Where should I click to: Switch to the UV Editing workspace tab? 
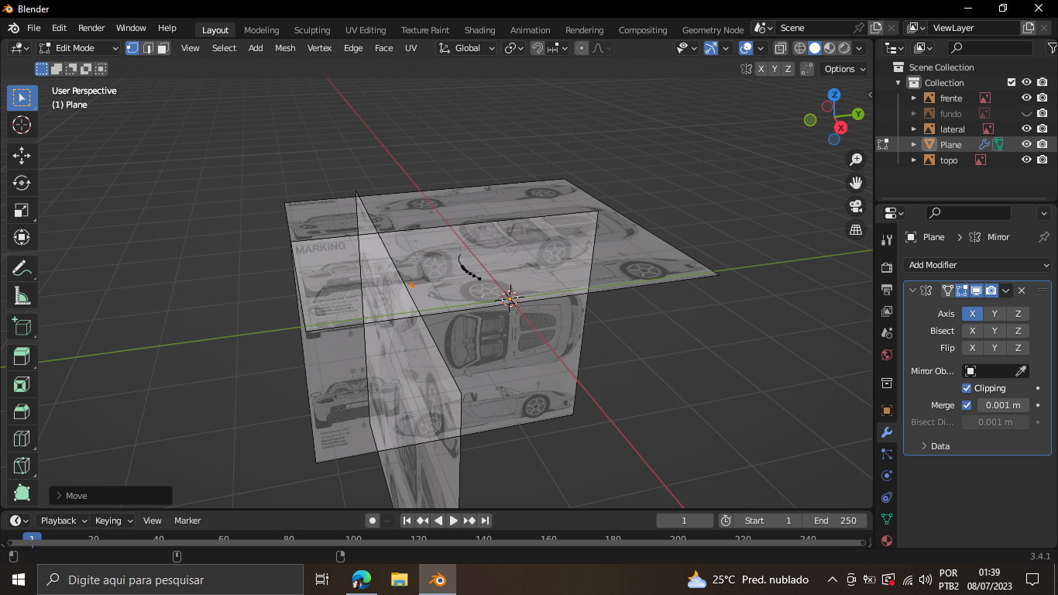click(366, 30)
